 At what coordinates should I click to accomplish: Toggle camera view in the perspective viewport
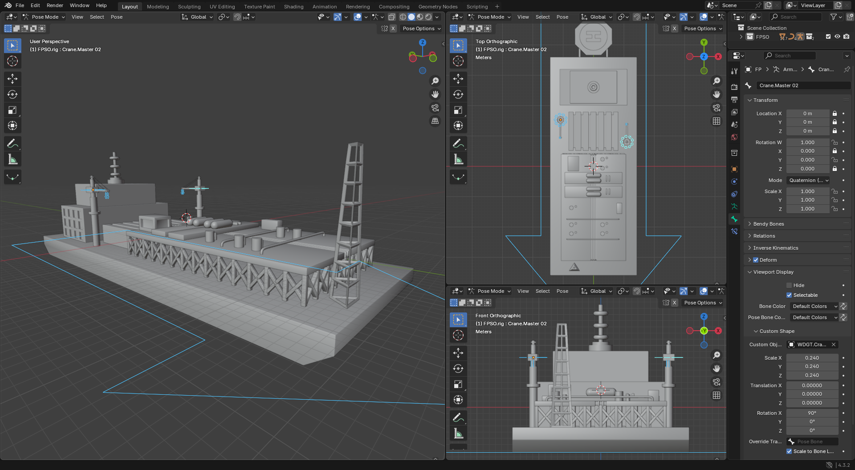[435, 108]
